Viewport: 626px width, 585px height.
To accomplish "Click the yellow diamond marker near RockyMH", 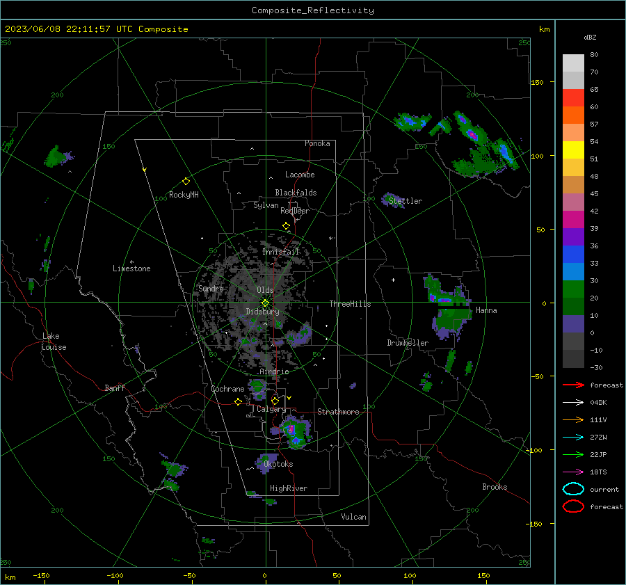I will 186,182.
